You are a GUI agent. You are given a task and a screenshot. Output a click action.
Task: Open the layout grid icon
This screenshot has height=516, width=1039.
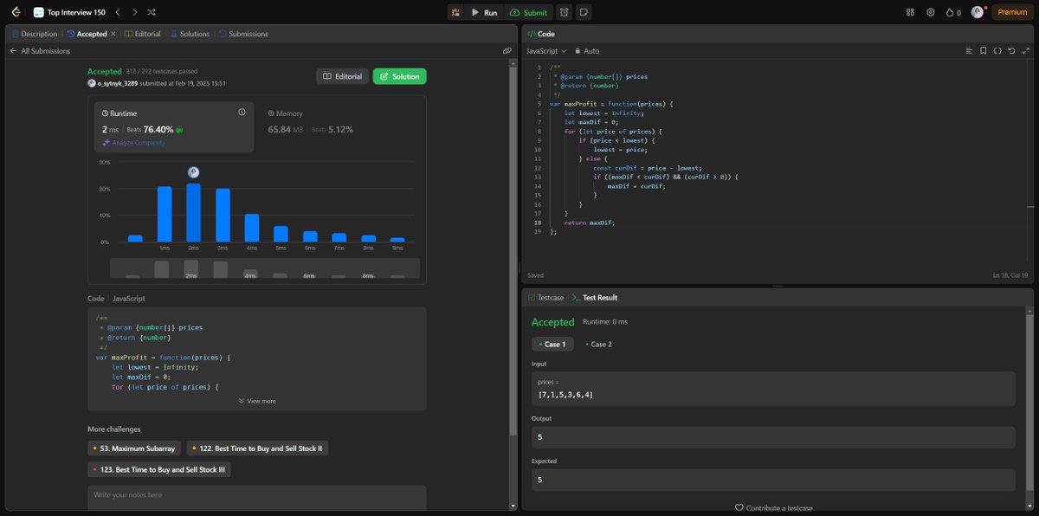tap(910, 12)
